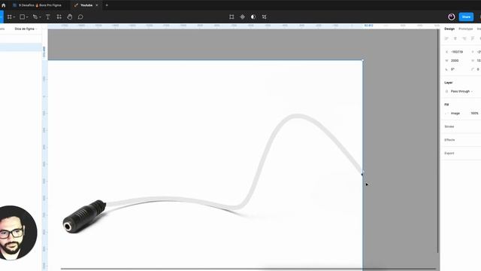The image size is (481, 271).
Task: Select the Comment tool
Action: click(x=80, y=17)
